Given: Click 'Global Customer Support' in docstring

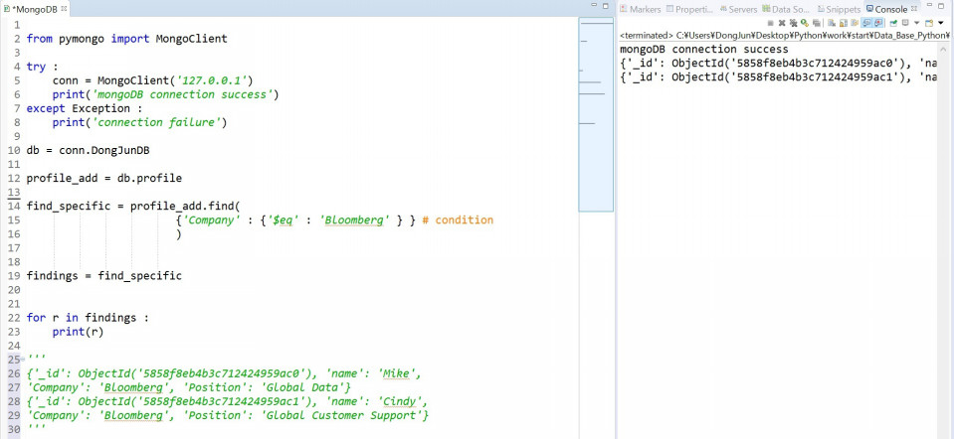Looking at the screenshot, I should click(340, 415).
